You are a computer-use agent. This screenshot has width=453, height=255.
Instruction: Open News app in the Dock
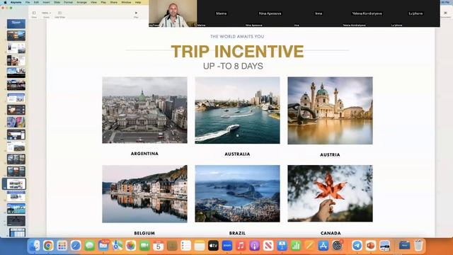268,246
